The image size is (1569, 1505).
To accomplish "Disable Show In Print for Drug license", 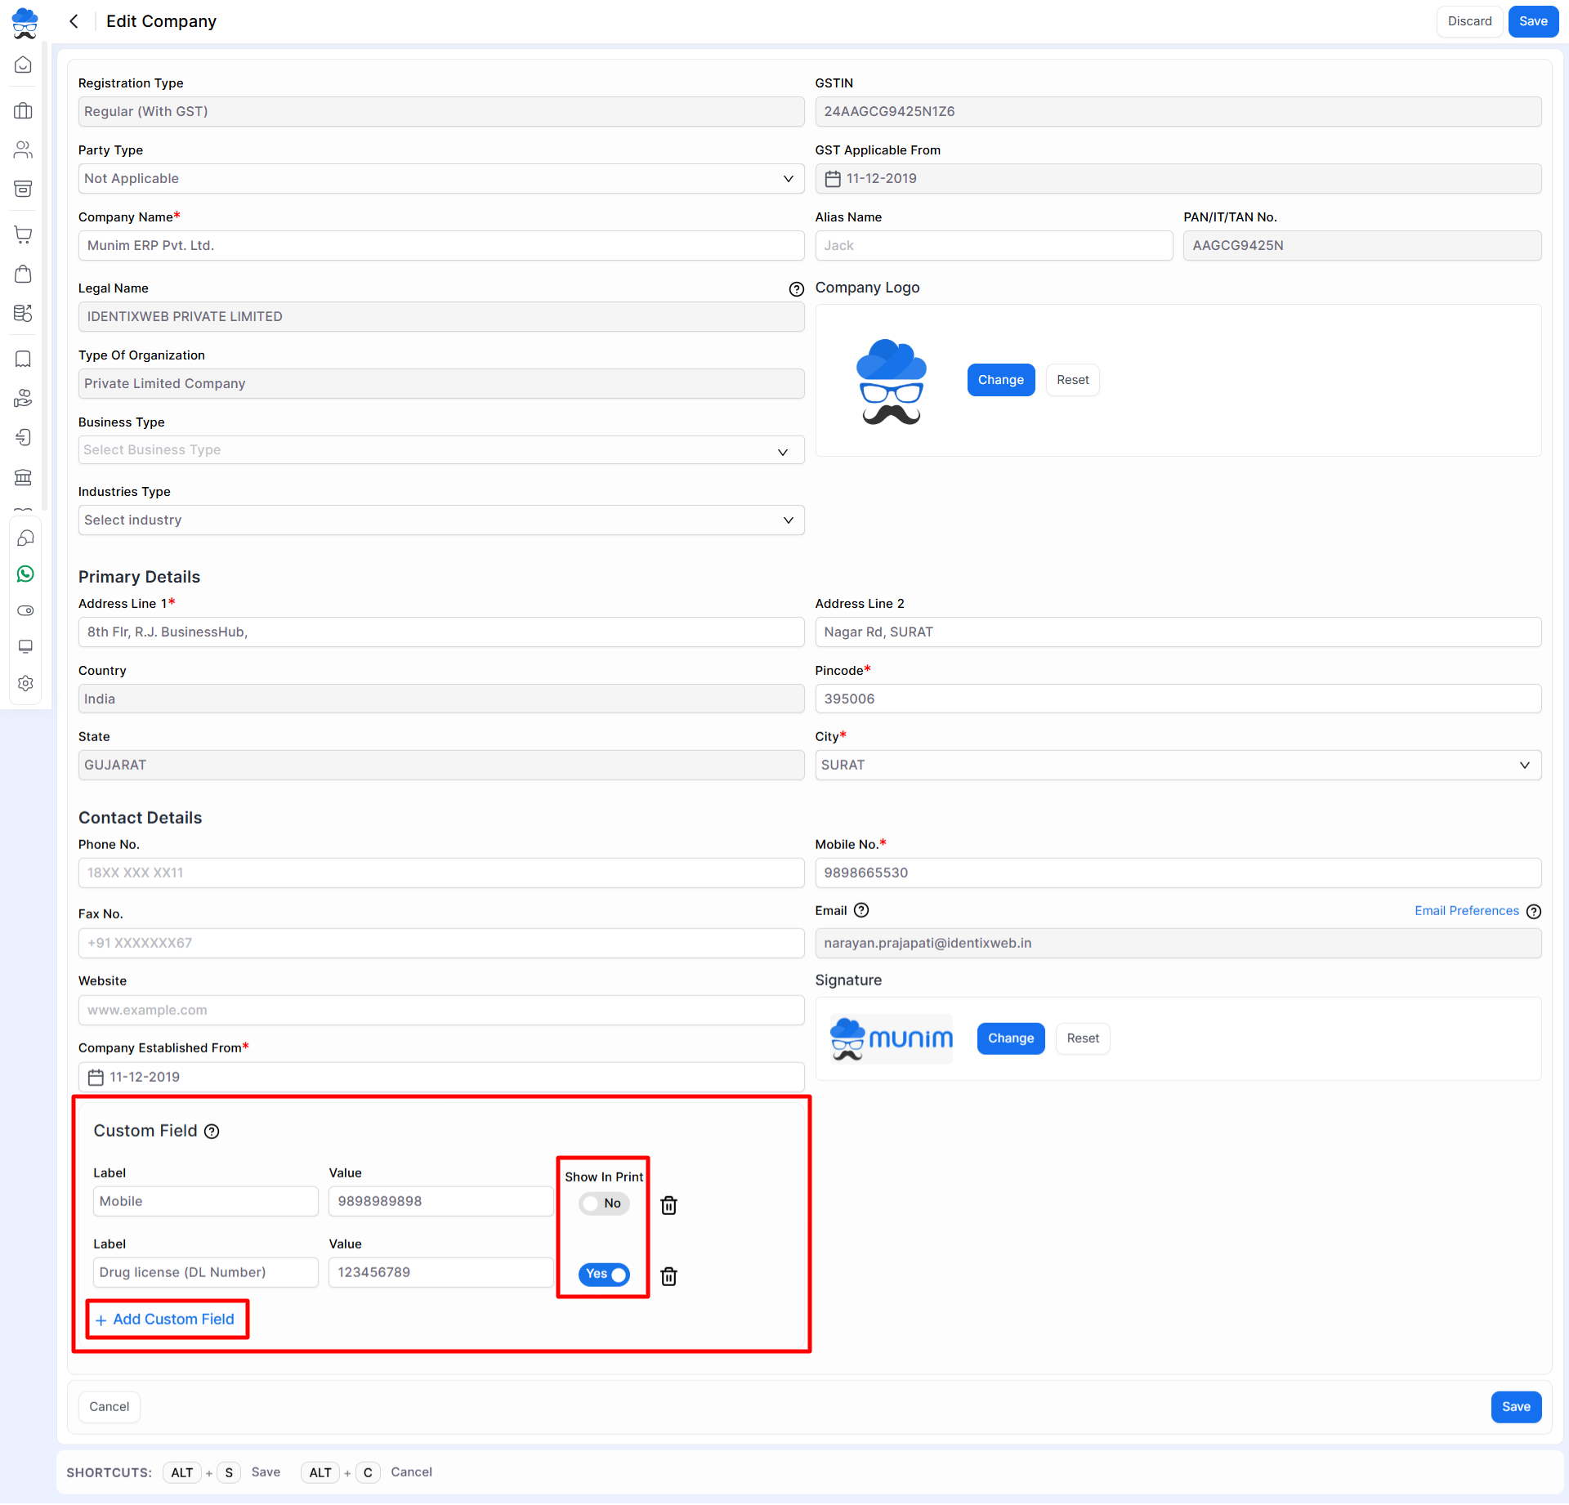I will tap(603, 1275).
